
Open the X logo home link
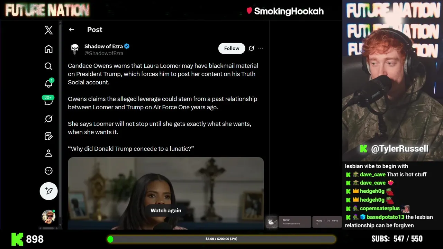point(48,30)
